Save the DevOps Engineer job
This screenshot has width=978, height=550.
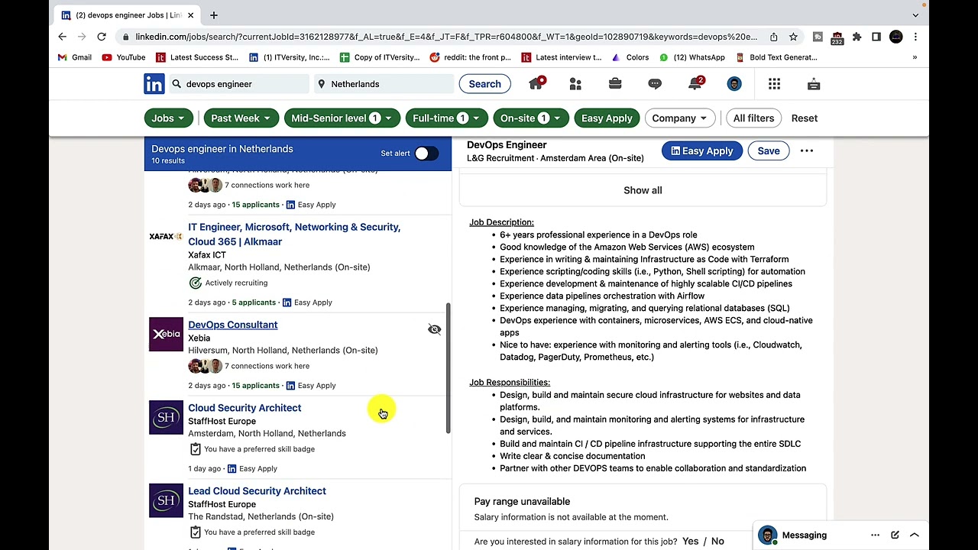point(768,151)
